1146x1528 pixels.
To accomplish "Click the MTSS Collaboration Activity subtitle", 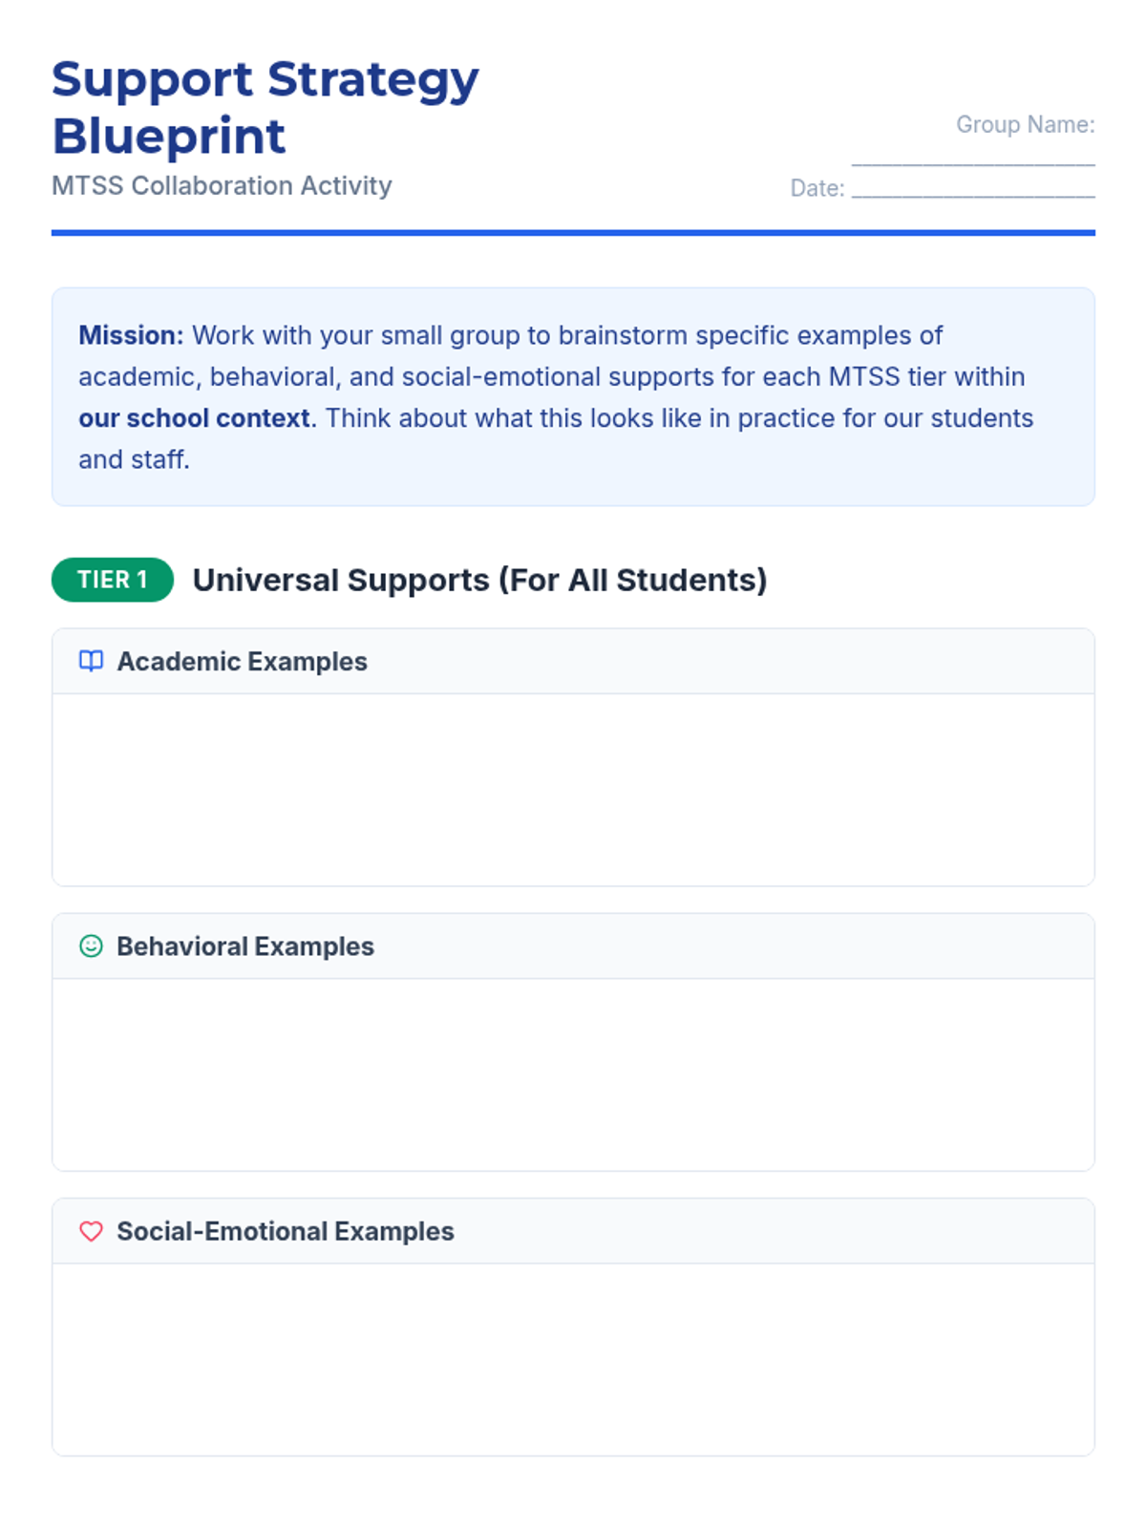I will pyautogui.click(x=222, y=185).
